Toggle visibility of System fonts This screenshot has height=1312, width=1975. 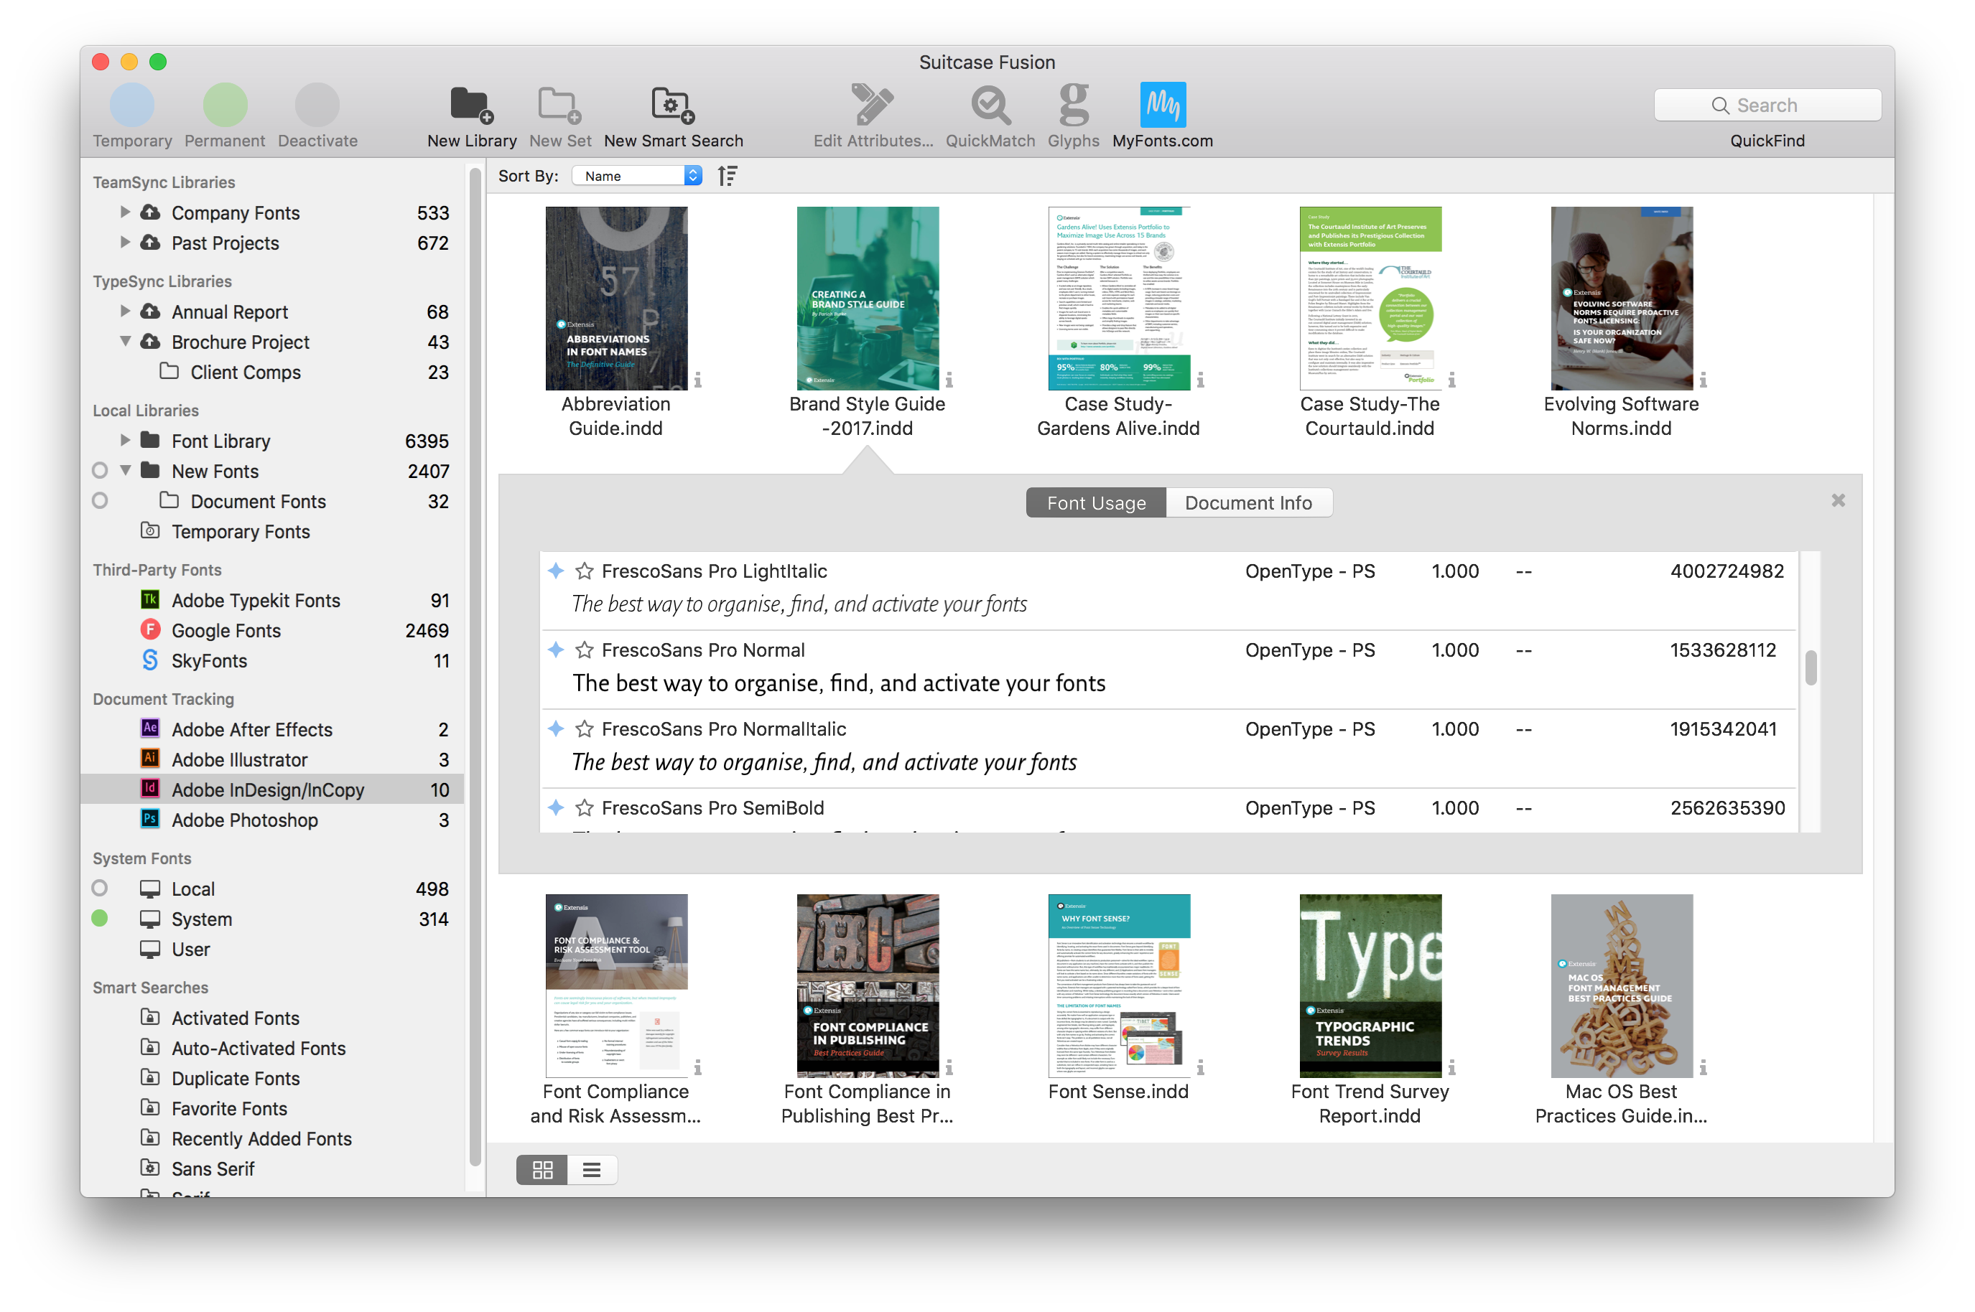(100, 918)
